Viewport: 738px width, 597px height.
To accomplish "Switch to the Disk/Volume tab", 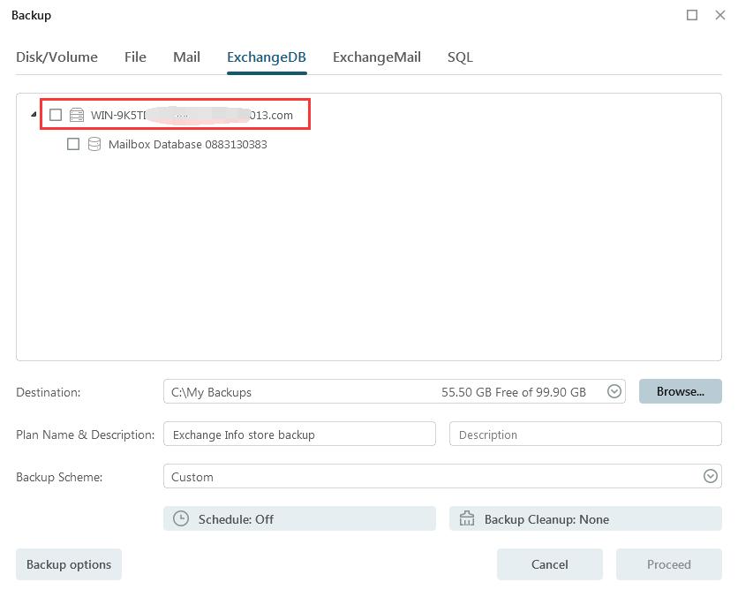I will [56, 57].
